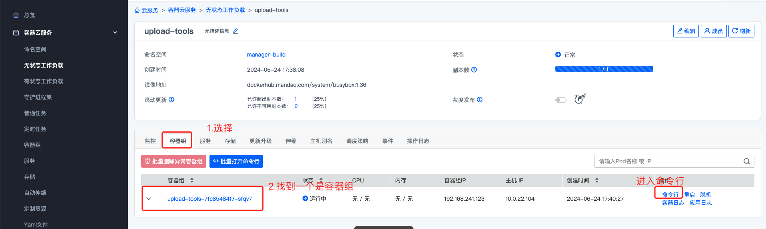Viewport: 766px width, 229px height.
Task: Open 命令行 for the pod
Action: pos(670,195)
